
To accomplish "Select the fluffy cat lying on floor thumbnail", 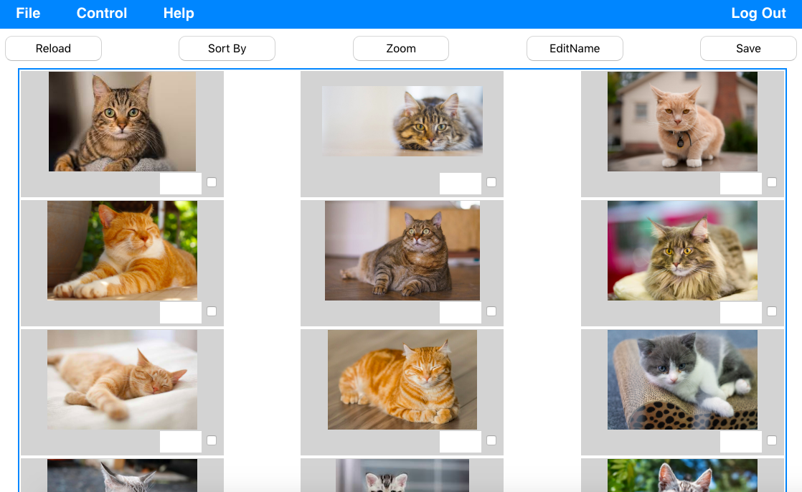I will point(402,121).
